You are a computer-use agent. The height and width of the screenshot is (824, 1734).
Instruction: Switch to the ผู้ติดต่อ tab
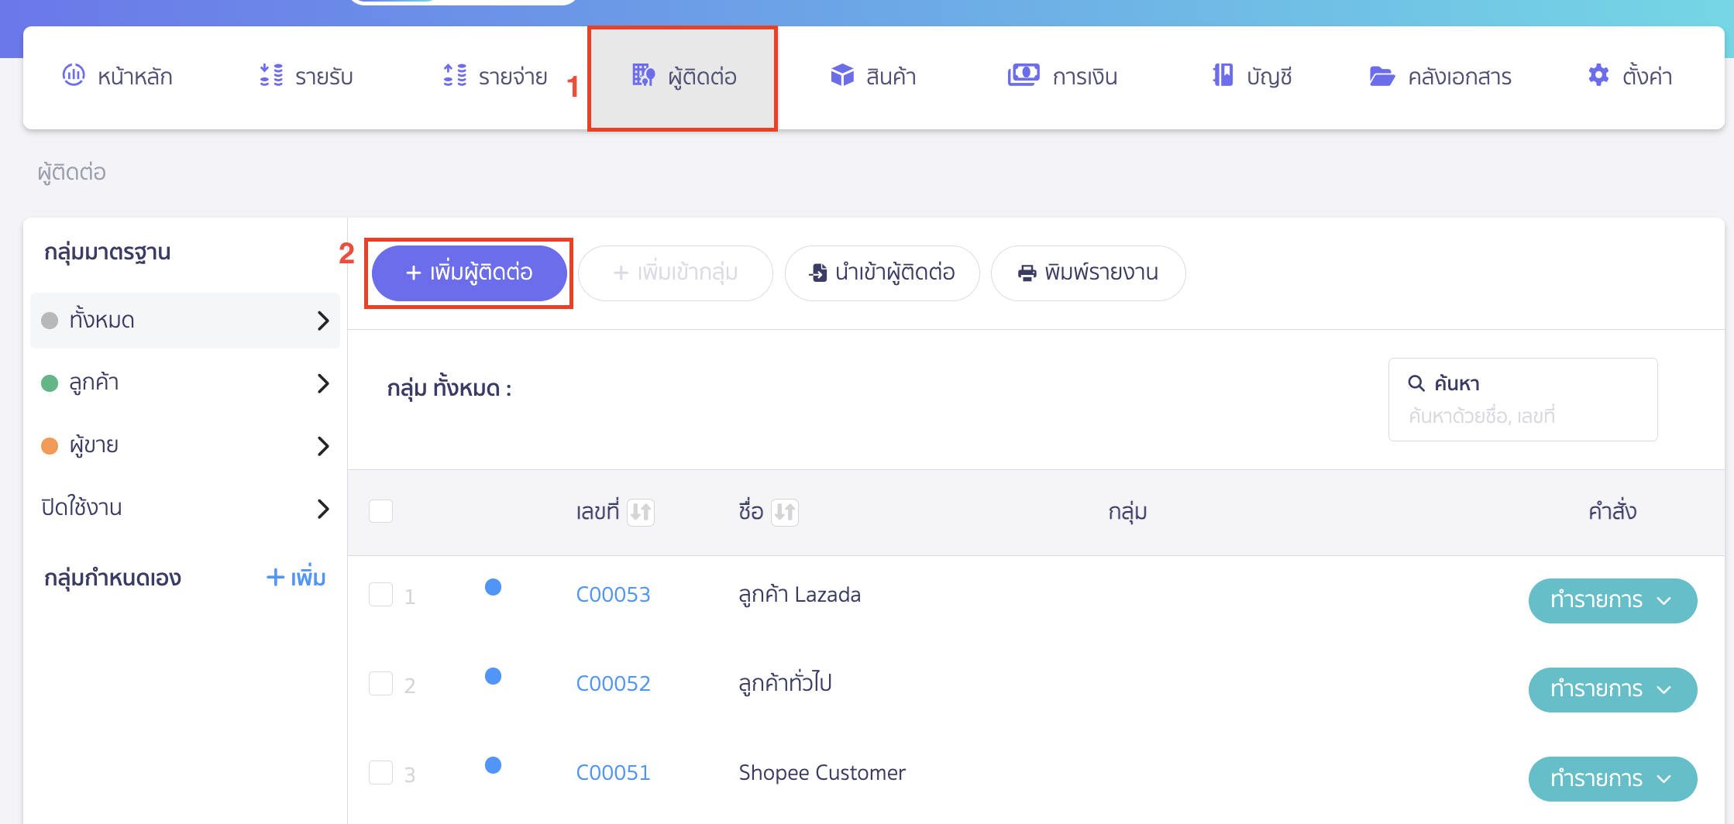pyautogui.click(x=683, y=77)
